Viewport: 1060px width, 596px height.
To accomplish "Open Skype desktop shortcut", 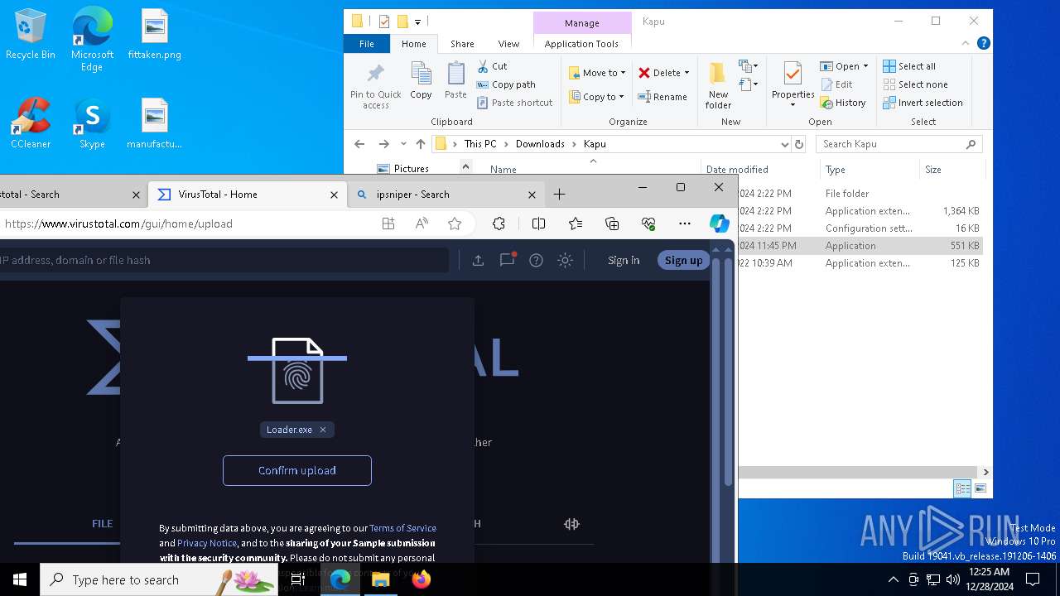I will pos(92,124).
